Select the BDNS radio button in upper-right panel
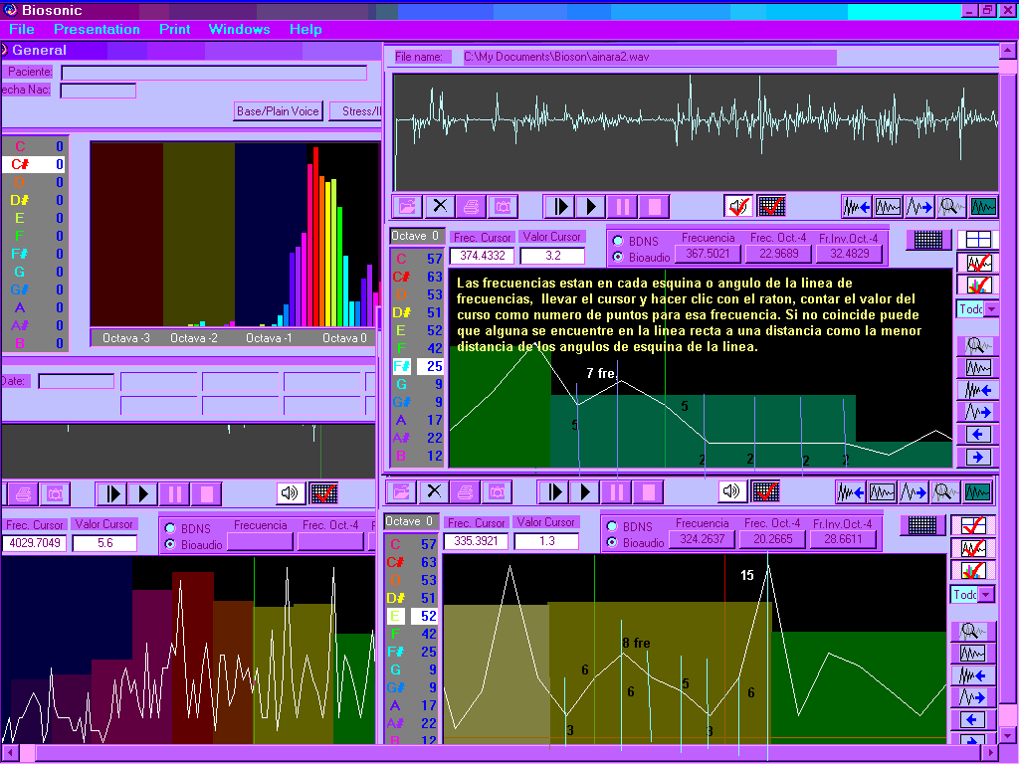The height and width of the screenshot is (764, 1019). point(618,241)
